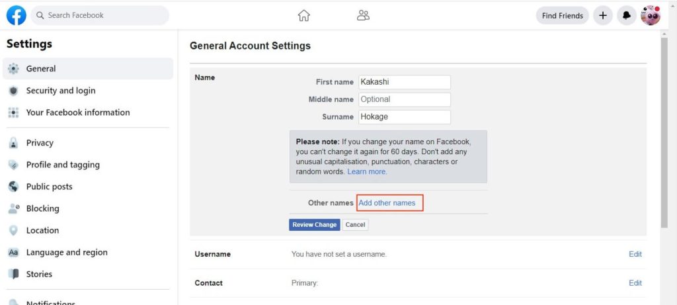The image size is (677, 305).
Task: Click the page vertical scrollbar
Action: click(664, 133)
